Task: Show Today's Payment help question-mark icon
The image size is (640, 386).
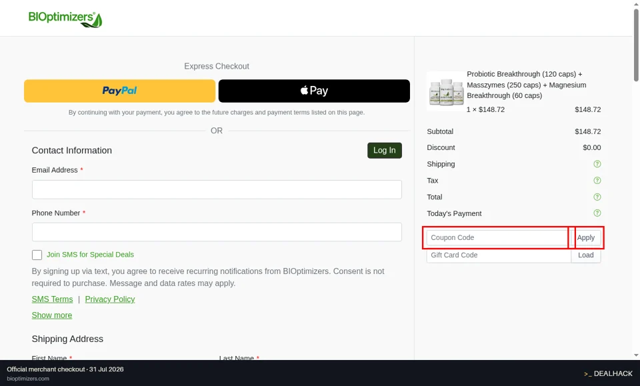Action: click(597, 213)
